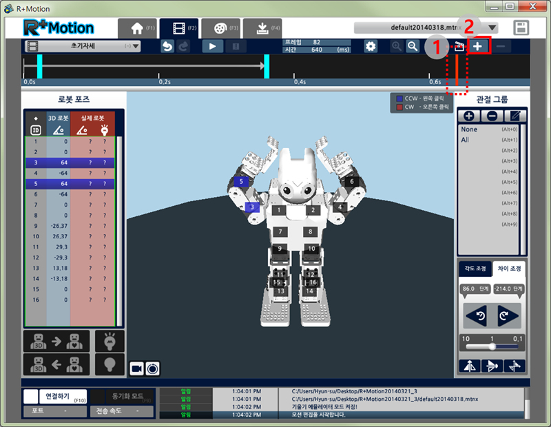
Task: Redo the last undone edit
Action: point(183,46)
